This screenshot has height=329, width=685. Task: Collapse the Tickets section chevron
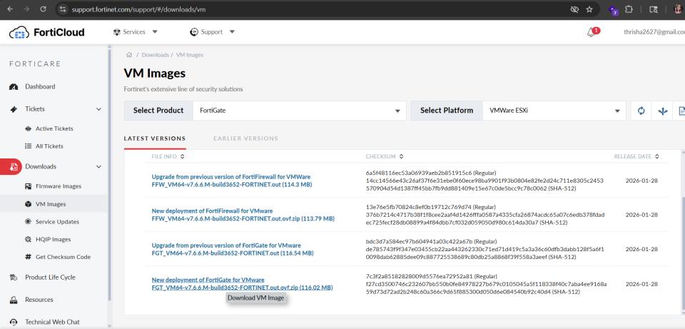tap(98, 109)
